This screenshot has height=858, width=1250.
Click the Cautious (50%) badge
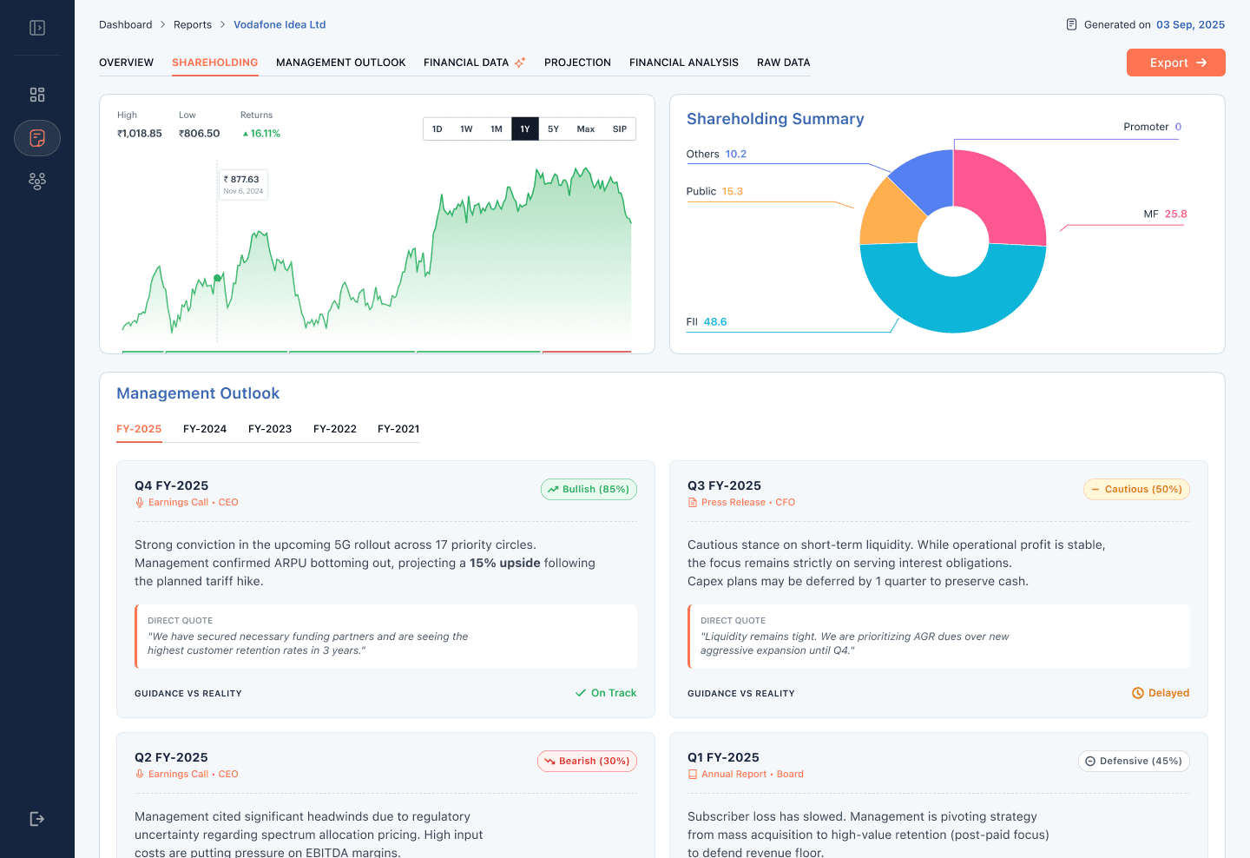[x=1136, y=490]
